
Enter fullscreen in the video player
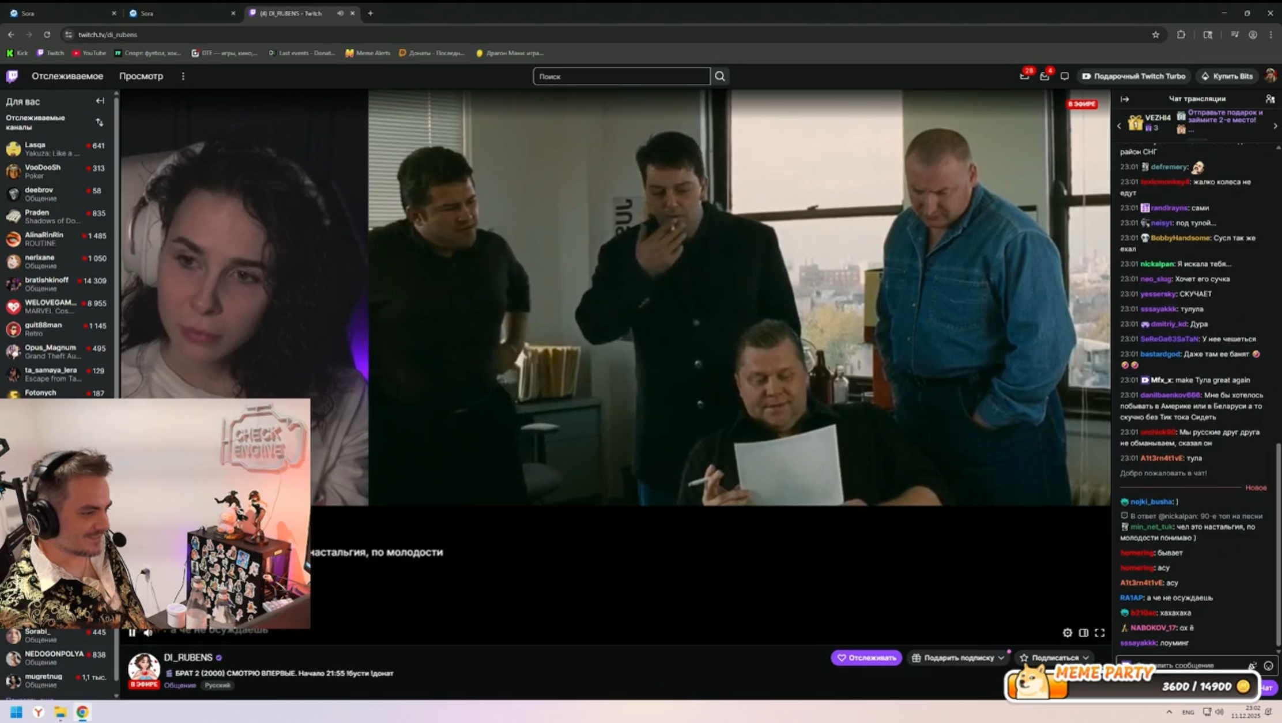[x=1100, y=633]
